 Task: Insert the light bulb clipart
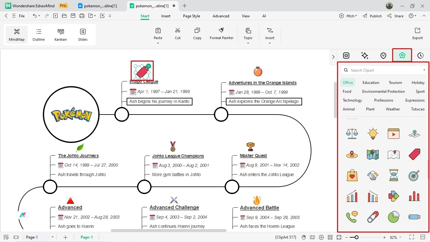pyautogui.click(x=373, y=133)
